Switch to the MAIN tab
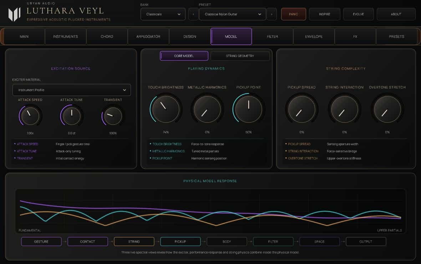 click(24, 36)
